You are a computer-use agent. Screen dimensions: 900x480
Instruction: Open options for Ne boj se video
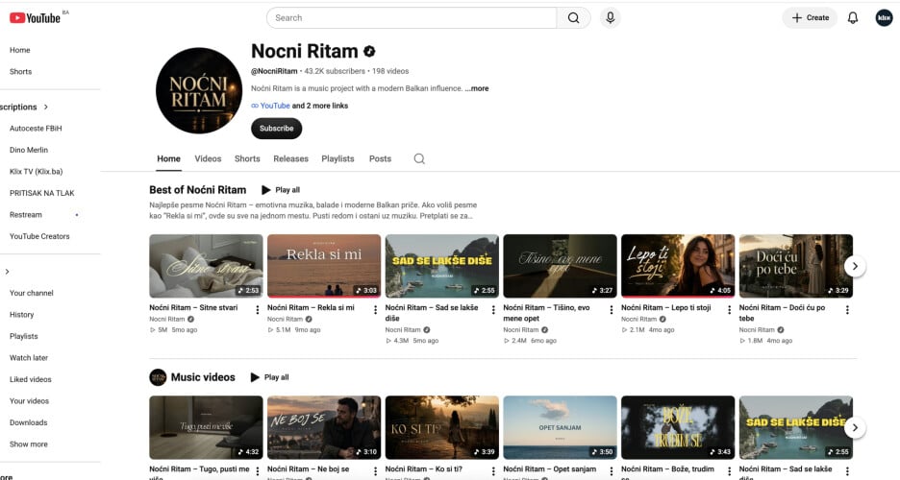[x=375, y=471]
